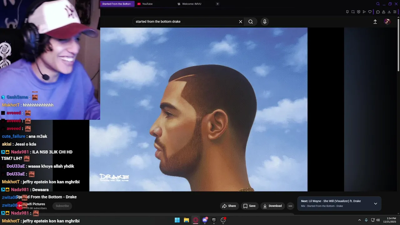Activate the snapshot capture icon
Viewport: 400px width, 225px height.
(x=353, y=12)
